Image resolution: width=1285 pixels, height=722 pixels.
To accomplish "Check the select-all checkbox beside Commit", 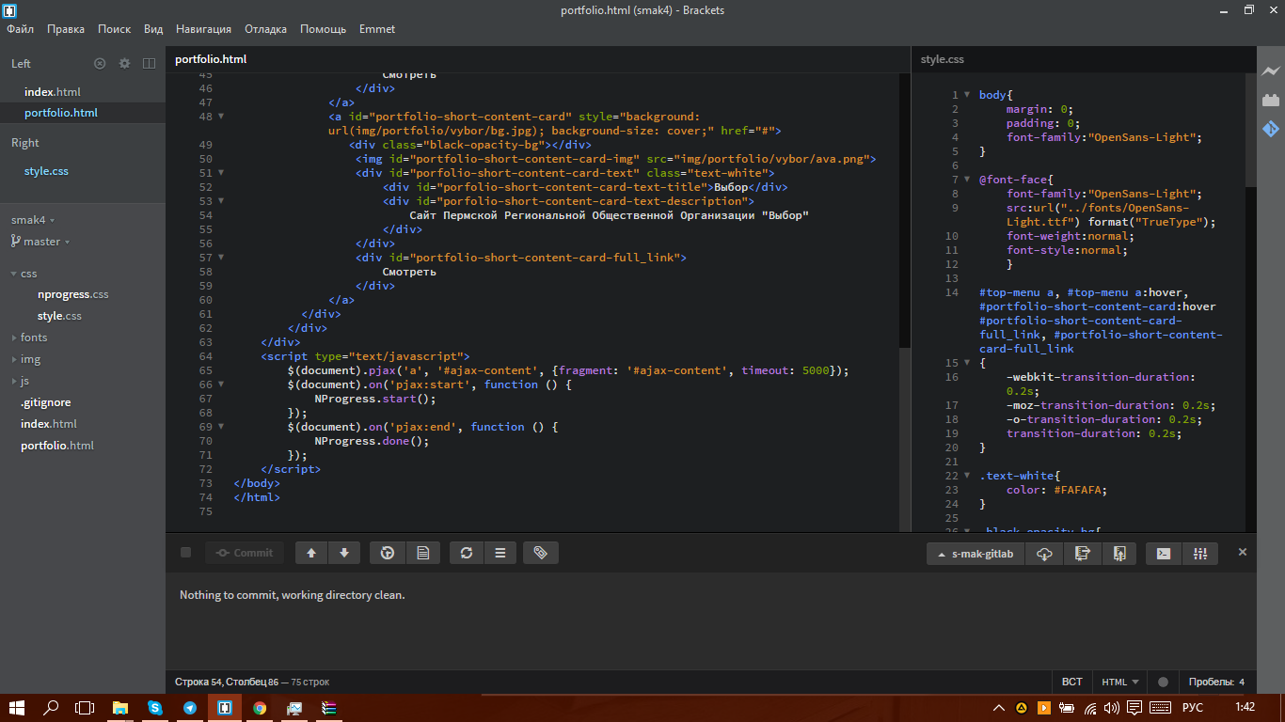I will (186, 553).
